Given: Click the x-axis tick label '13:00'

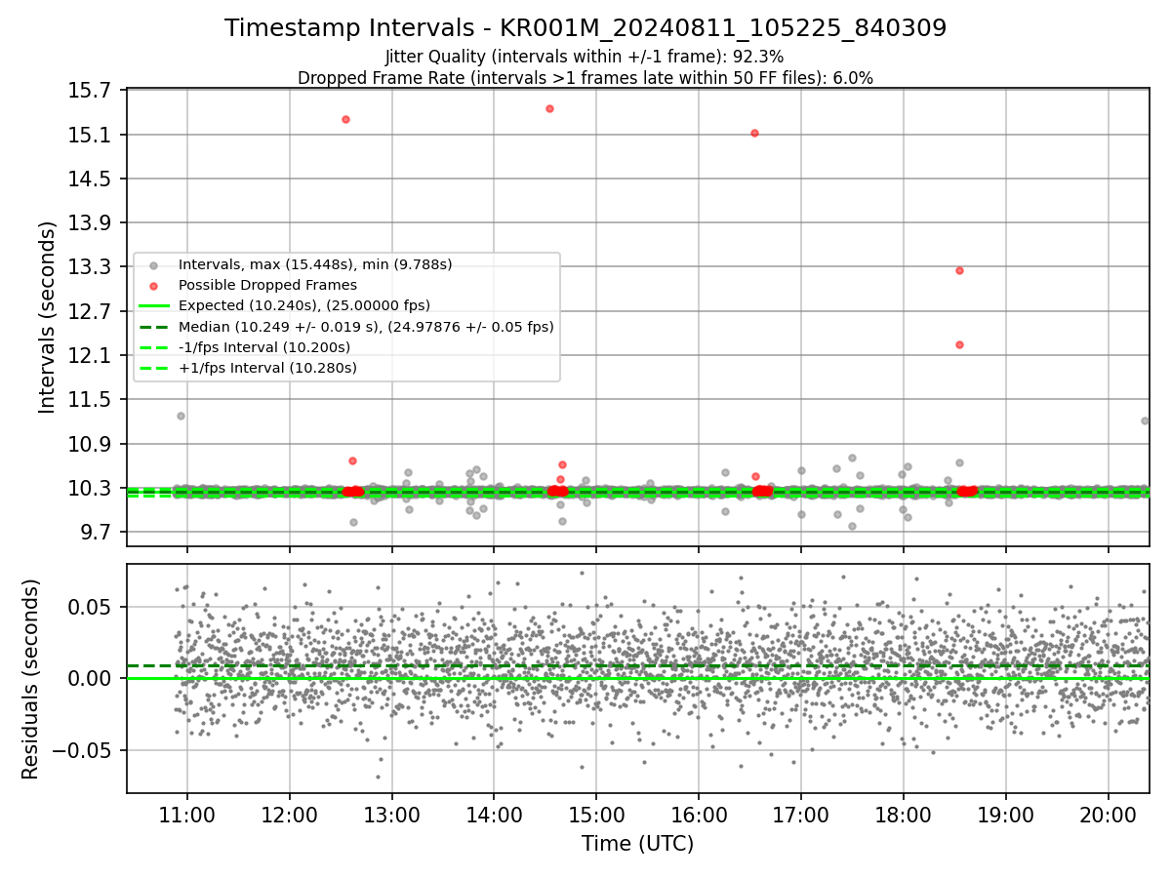Looking at the screenshot, I should coord(392,816).
